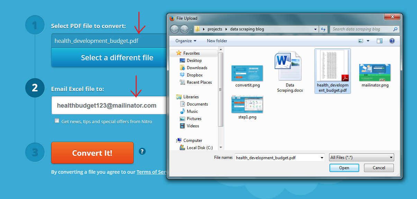Screen dimensions: 417x199
Task: Click the Open button
Action: 344,168
